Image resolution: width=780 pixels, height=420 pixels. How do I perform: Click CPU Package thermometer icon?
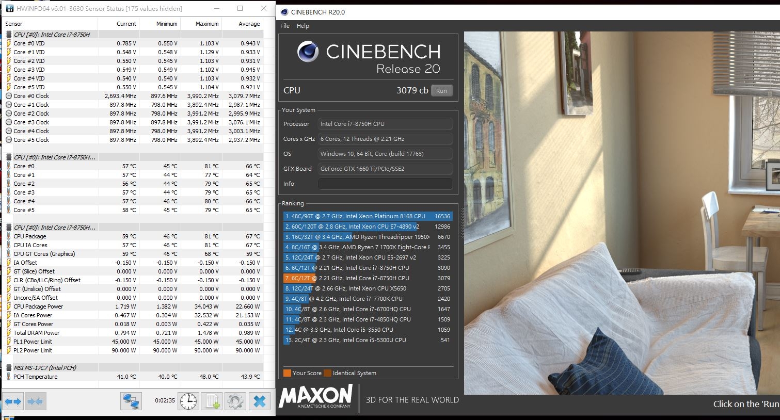9,236
